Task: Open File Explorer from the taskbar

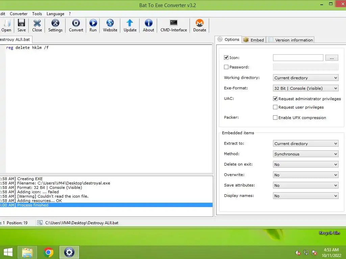Action: pos(27,252)
